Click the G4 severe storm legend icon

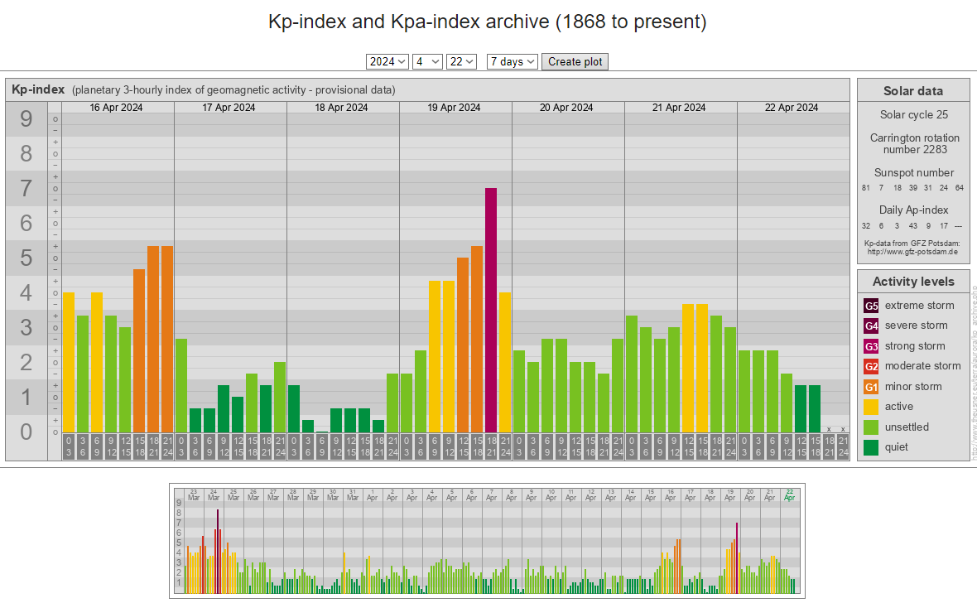tap(871, 326)
